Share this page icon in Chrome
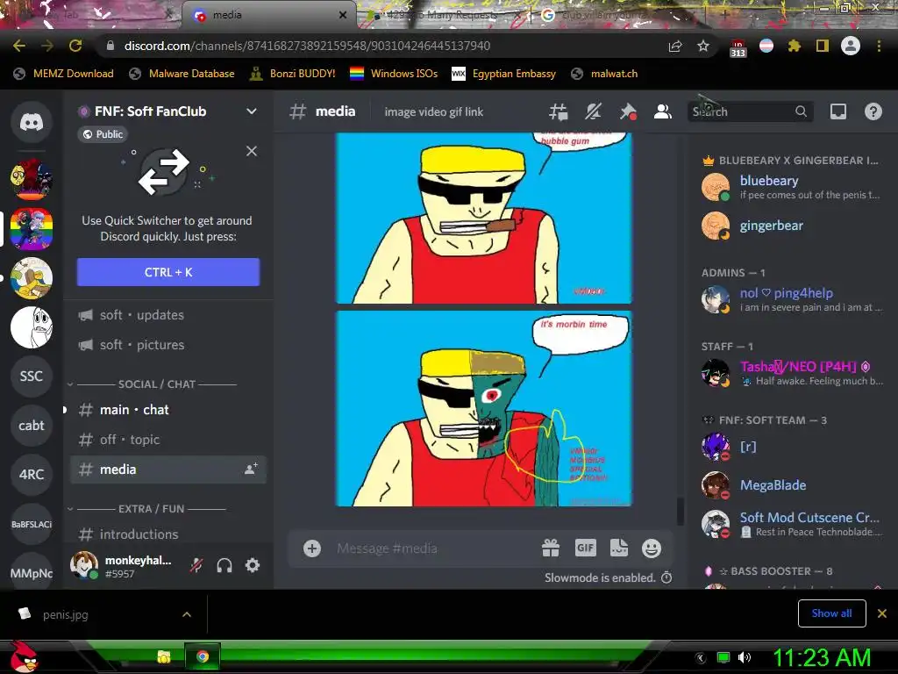 (x=675, y=46)
